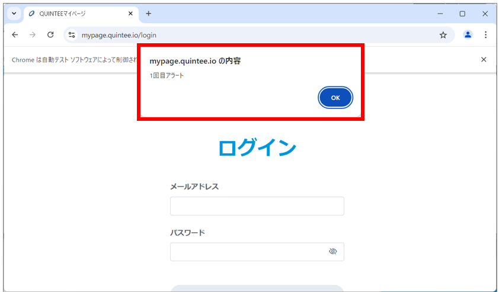Click OK on the alert dialog
Viewport: 499px width, 292px height.
335,98
